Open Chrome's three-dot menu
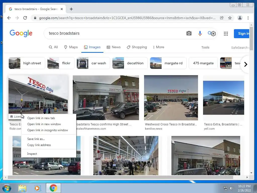 (248, 18)
